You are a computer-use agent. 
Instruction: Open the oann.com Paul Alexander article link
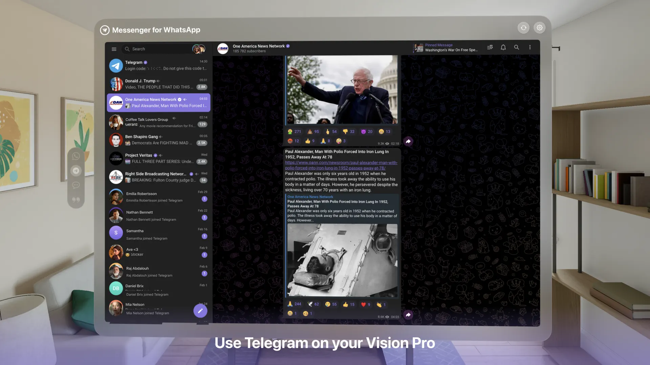pos(340,165)
